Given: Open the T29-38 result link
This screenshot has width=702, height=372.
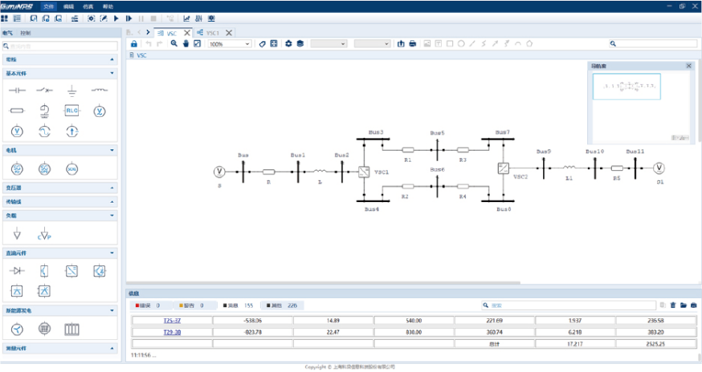Looking at the screenshot, I should (x=172, y=332).
